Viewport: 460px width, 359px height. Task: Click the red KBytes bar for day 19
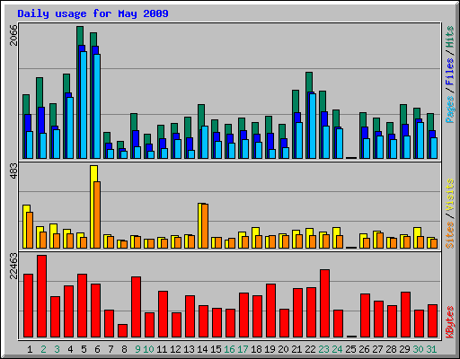270,311
